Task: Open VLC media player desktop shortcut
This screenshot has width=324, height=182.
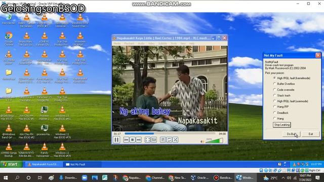Action: coord(9,58)
